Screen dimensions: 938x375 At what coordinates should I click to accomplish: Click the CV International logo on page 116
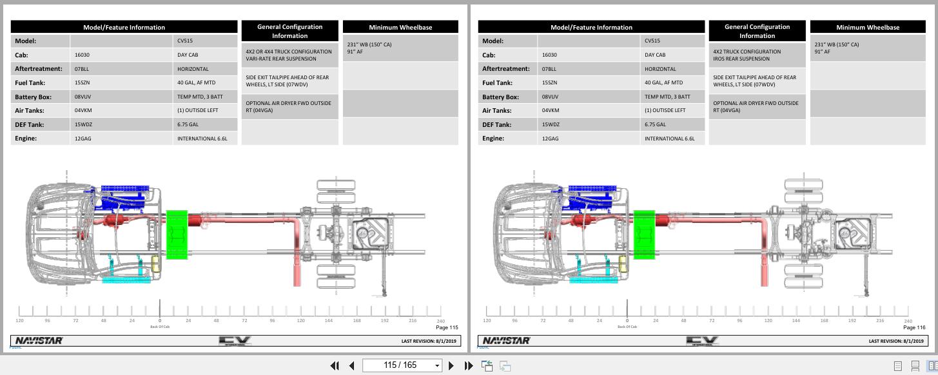[x=702, y=341]
